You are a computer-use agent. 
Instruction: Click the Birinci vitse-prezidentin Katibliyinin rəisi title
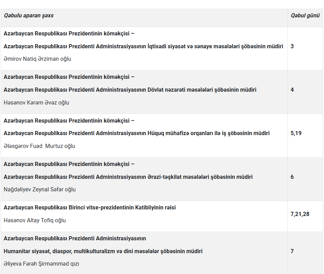[90, 207]
